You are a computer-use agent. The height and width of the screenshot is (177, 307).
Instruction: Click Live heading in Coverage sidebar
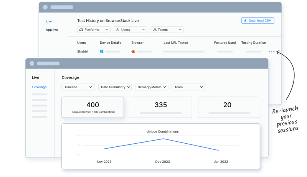[35, 77]
